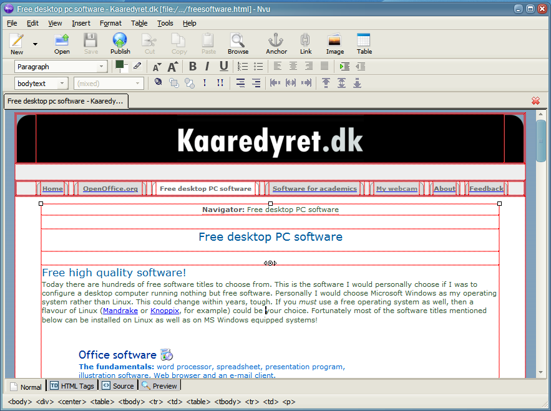Click the OpenOffice.org navigation link

click(110, 188)
